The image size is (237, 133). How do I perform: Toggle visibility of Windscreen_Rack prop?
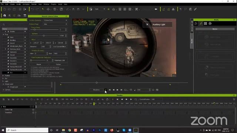click(x=25, y=46)
